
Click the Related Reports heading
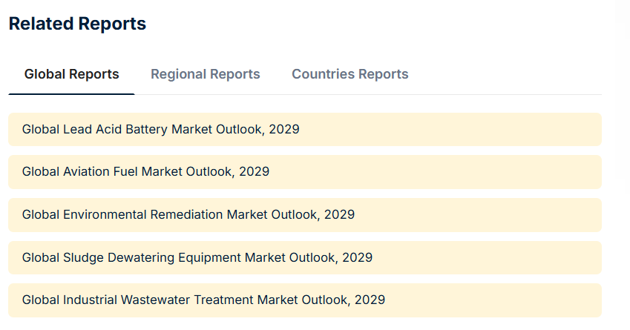[x=77, y=24]
